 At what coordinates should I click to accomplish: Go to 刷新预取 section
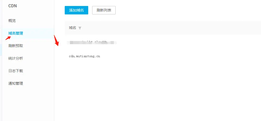16,46
